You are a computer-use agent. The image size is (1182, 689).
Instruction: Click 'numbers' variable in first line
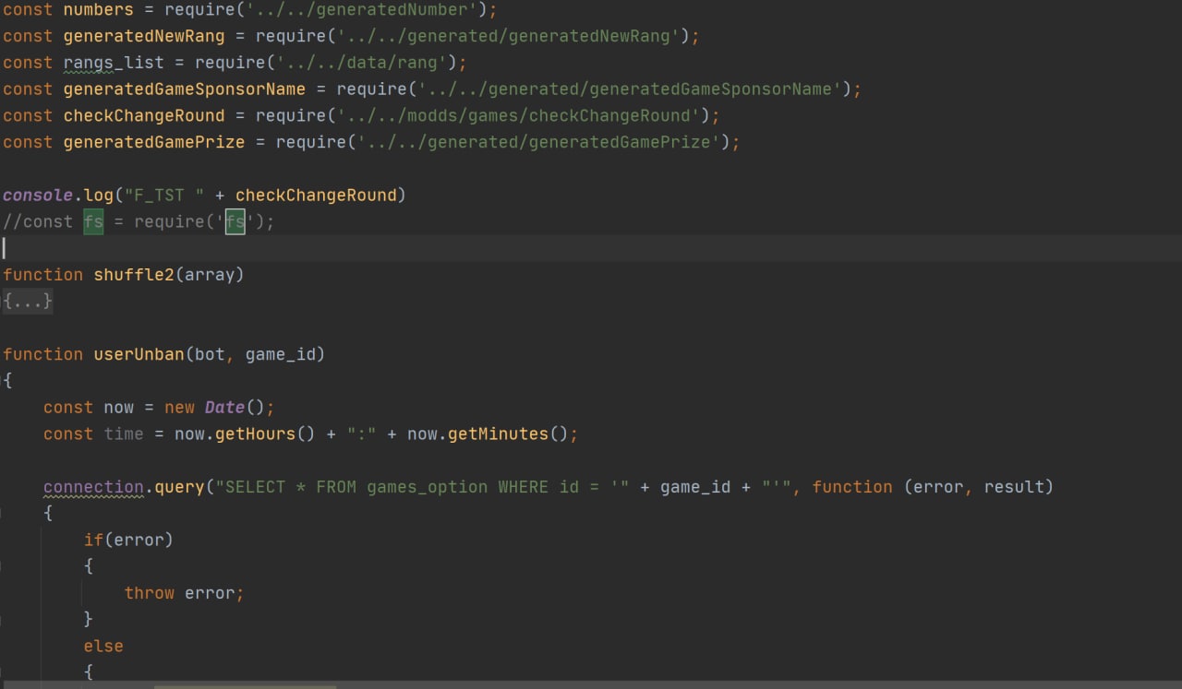(99, 10)
